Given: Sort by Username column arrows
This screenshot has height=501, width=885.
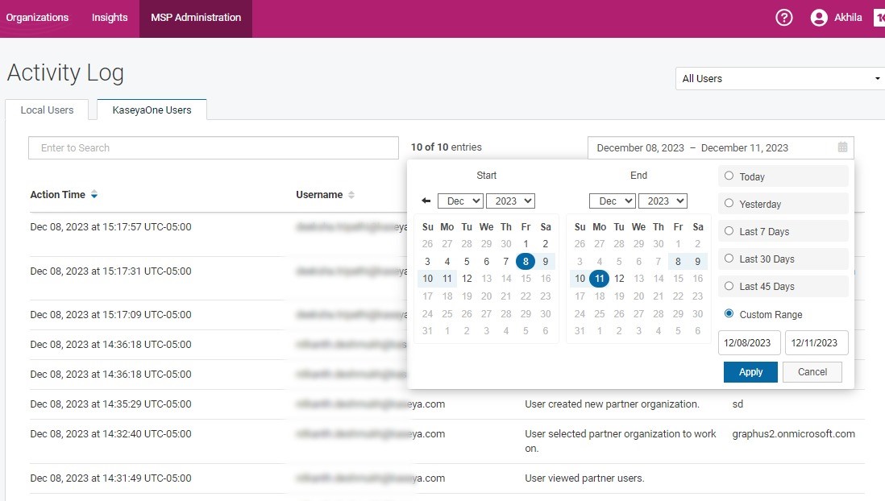Looking at the screenshot, I should click(x=351, y=195).
